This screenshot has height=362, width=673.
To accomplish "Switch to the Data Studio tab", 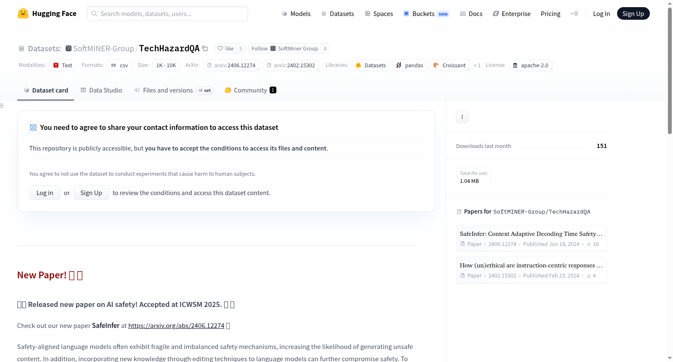I will pos(101,90).
